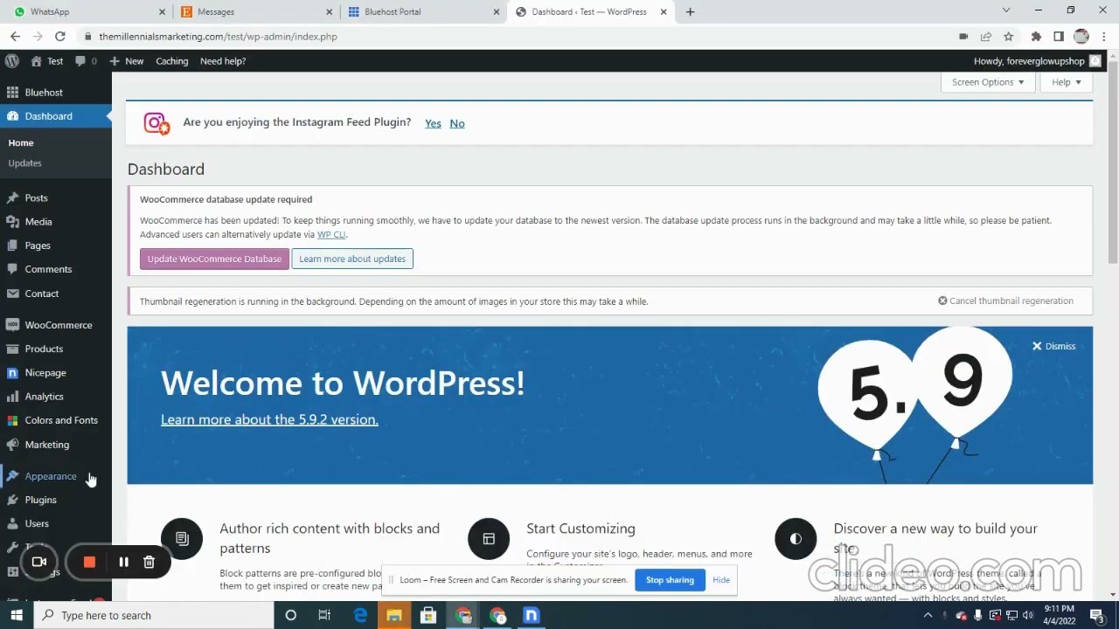Expand Screen Options panel
Screen dimensions: 1119x629
[x=988, y=82]
